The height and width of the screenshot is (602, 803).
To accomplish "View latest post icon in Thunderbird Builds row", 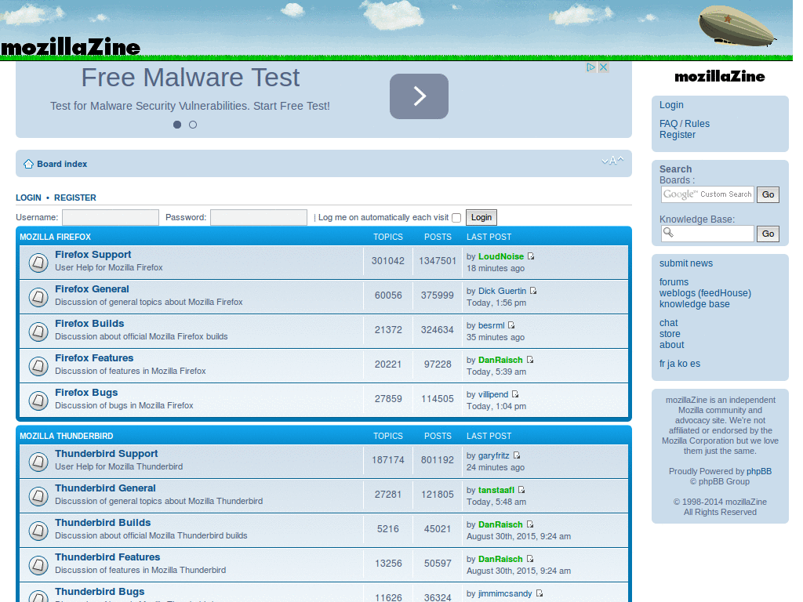I will 530,524.
